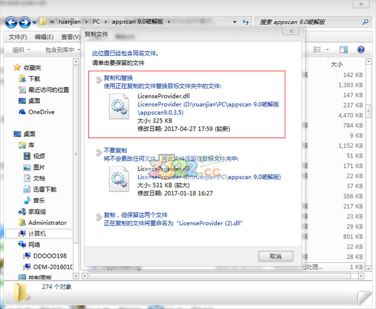Image resolution: width=376 pixels, height=309 pixels.
Task: Click the refresh icon in address bar
Action: 246,22
